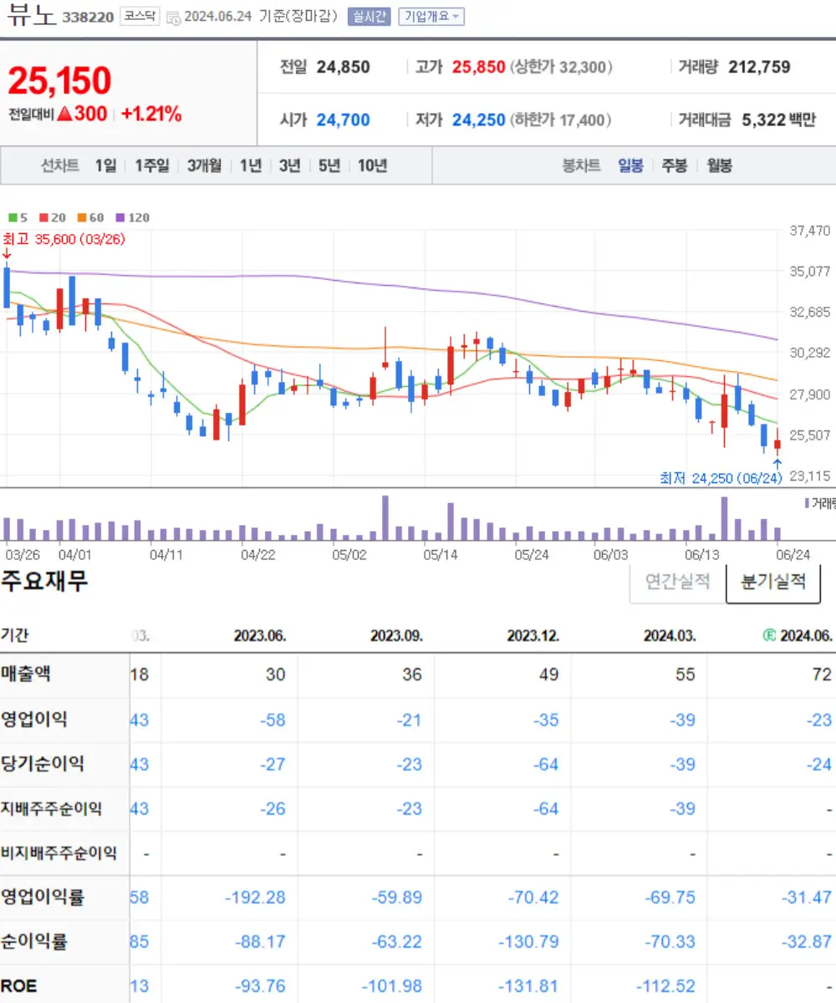Click the stock name 뷰노

point(30,16)
